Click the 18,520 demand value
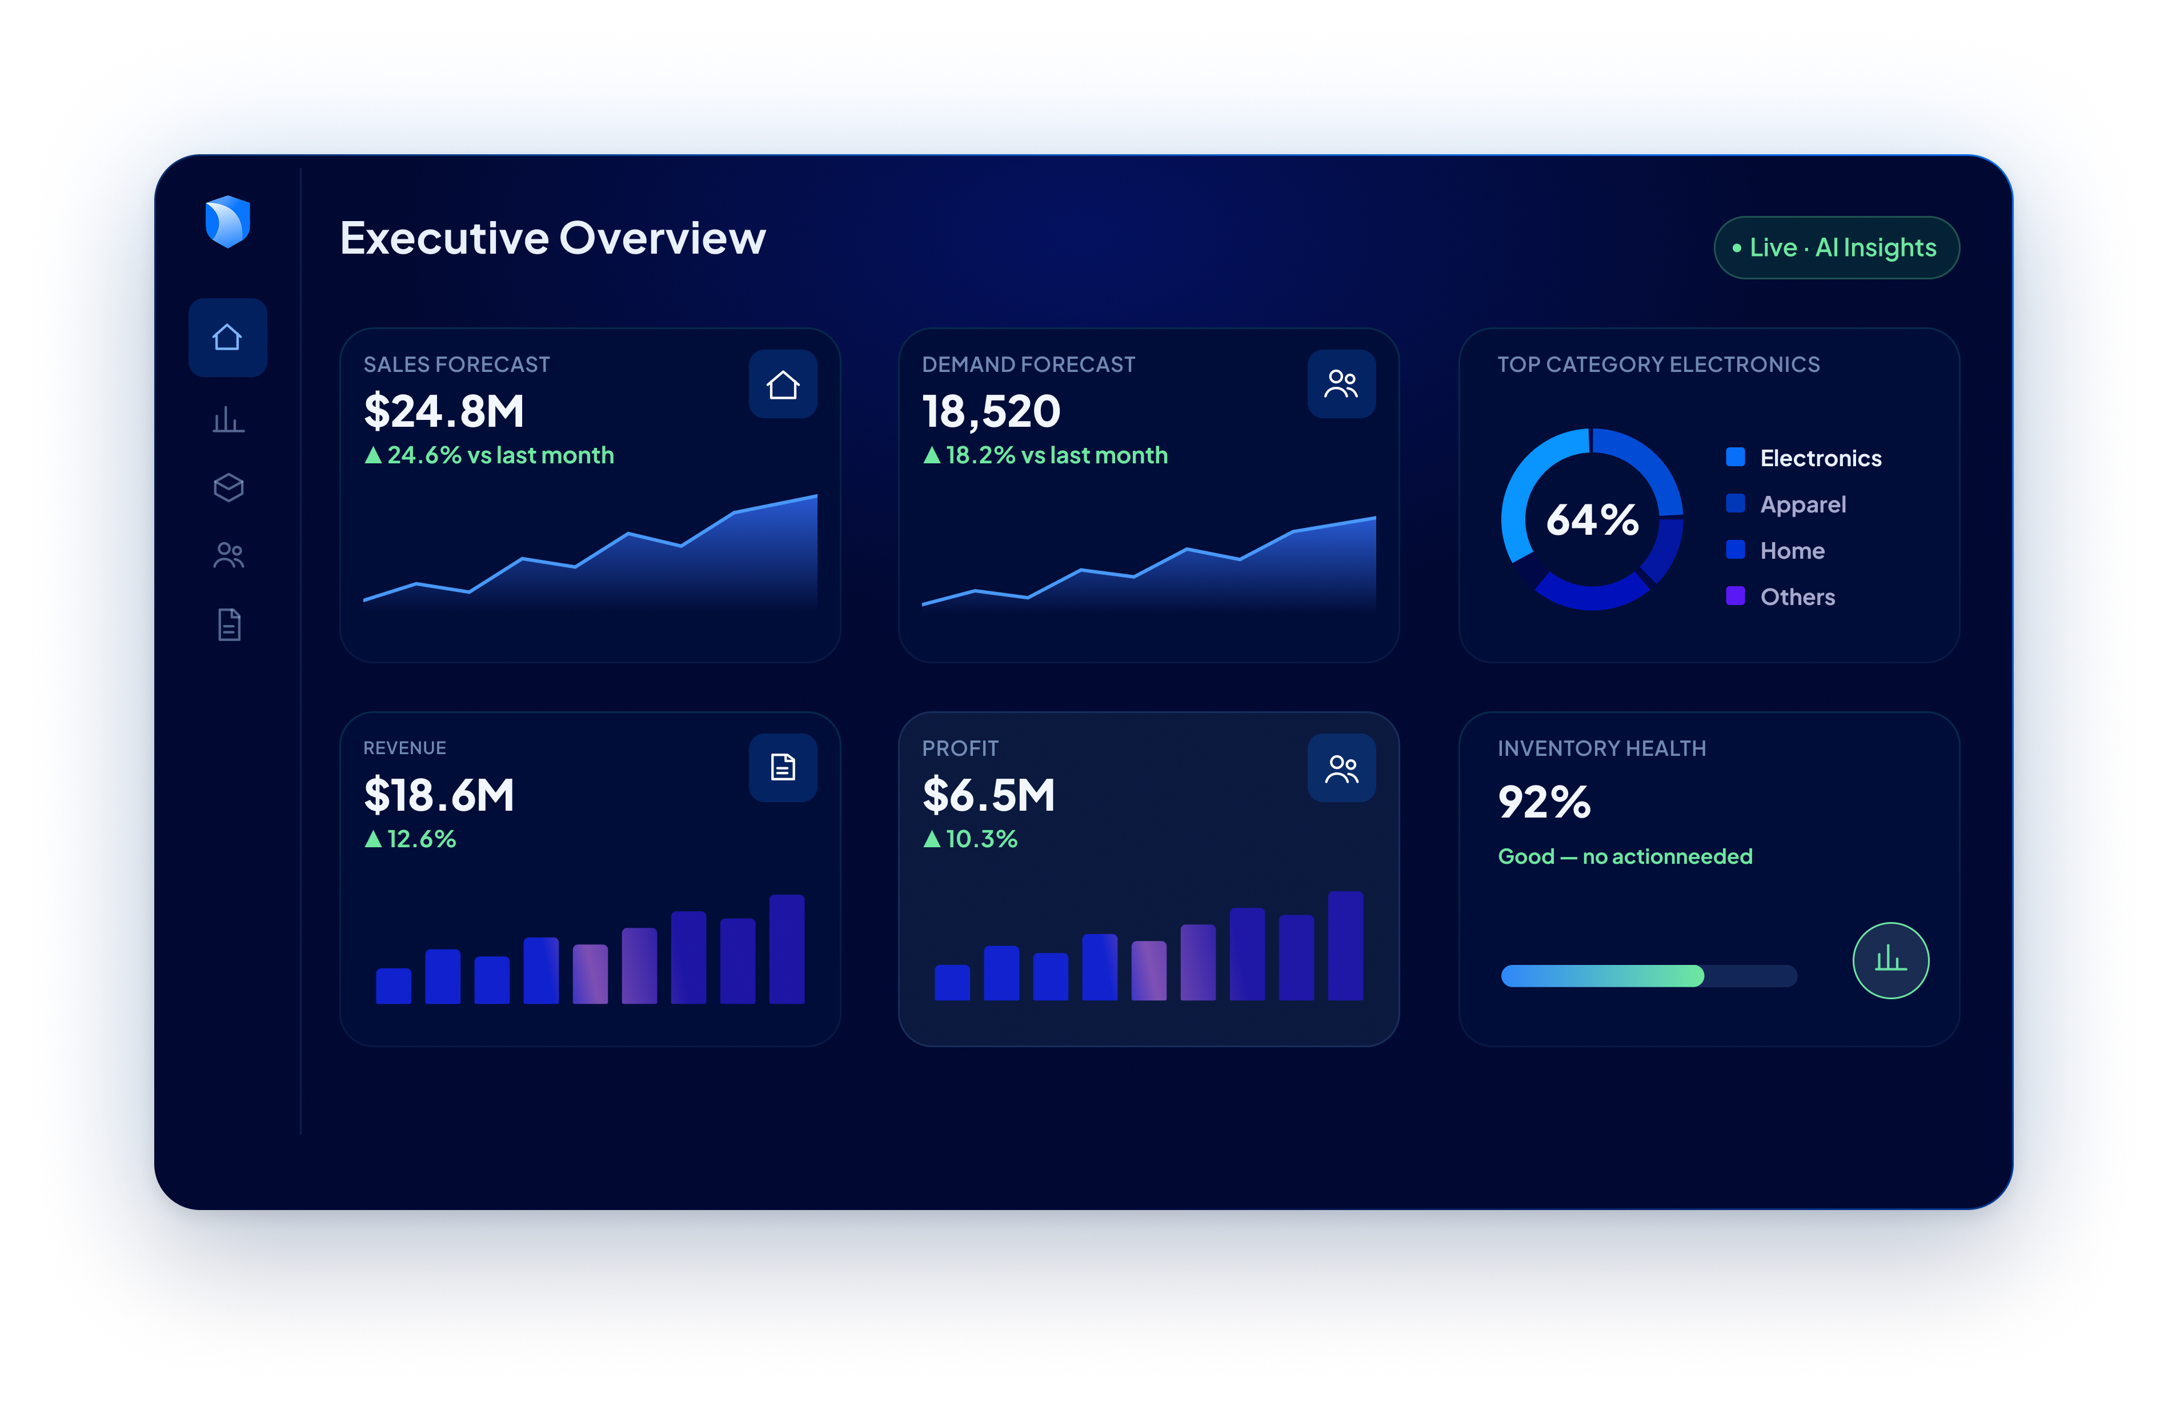Viewport: 2168px width, 1402px height. coord(991,411)
